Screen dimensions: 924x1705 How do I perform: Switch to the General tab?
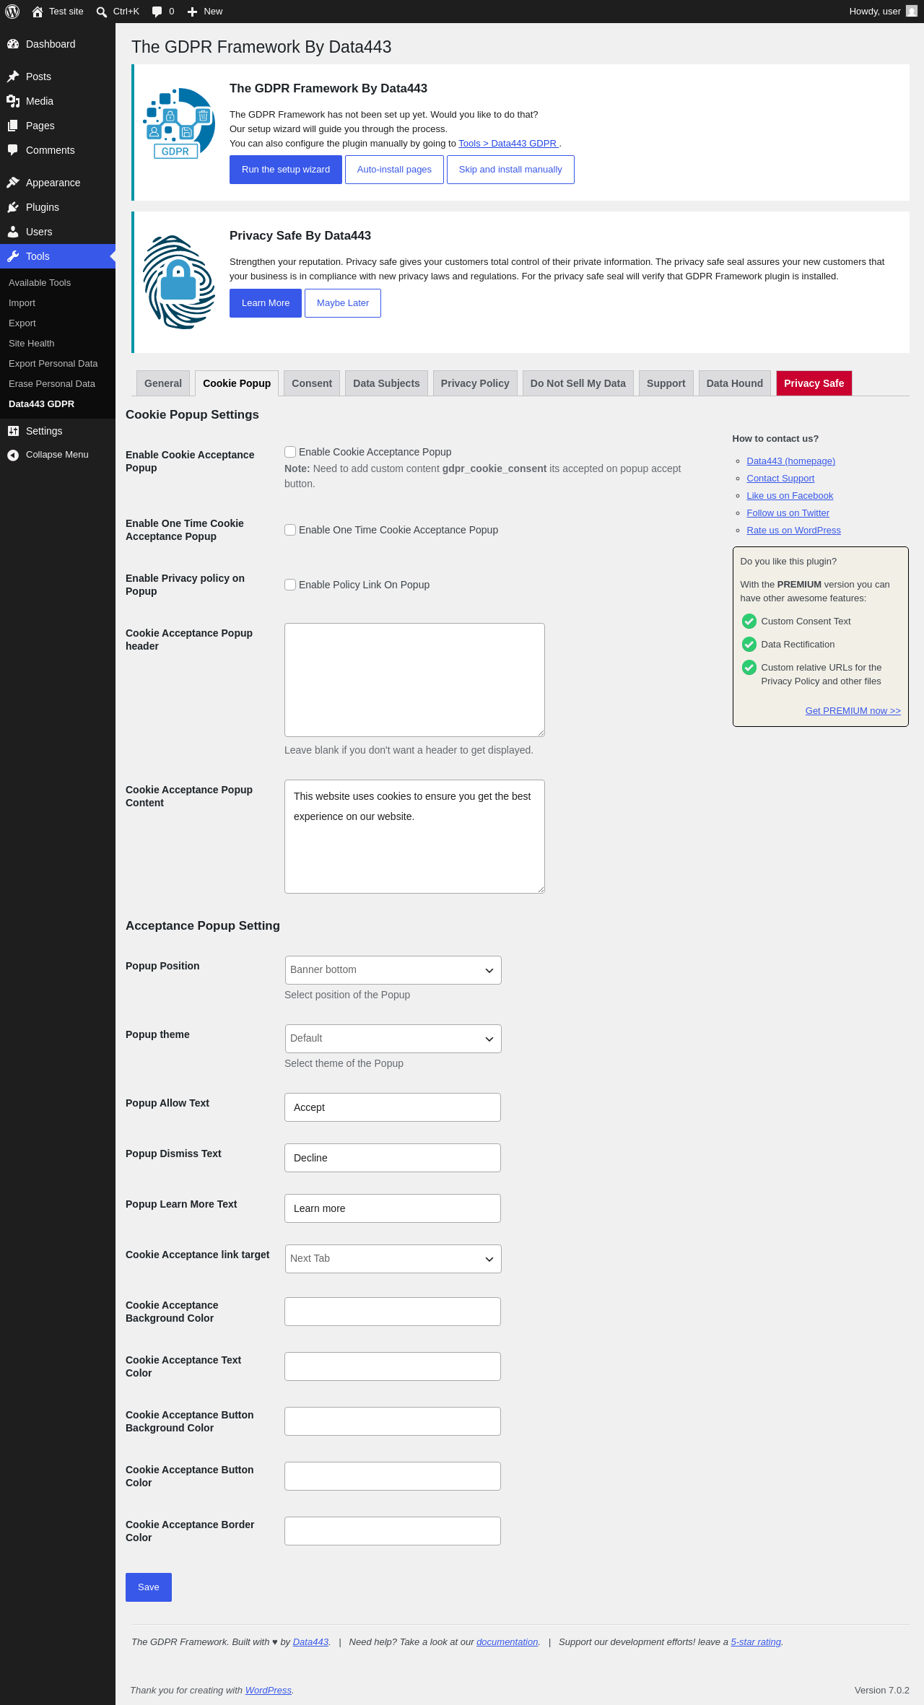pyautogui.click(x=163, y=383)
